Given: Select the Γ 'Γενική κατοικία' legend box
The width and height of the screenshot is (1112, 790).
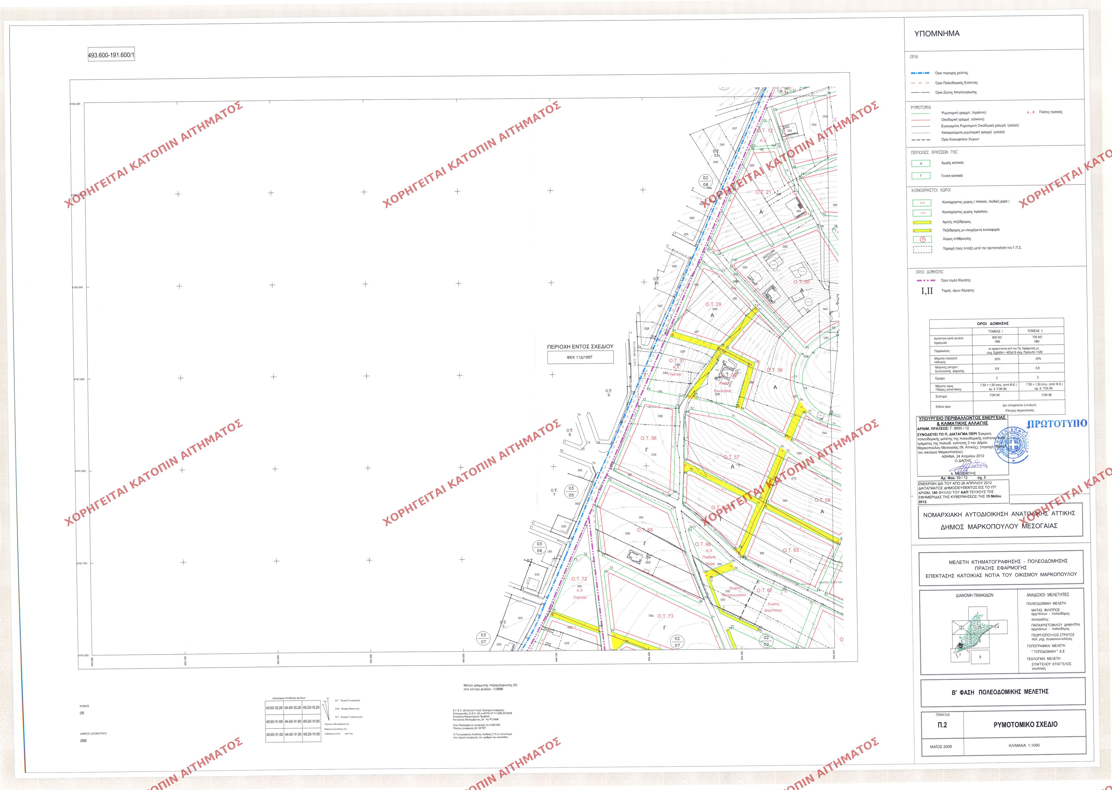Looking at the screenshot, I should [921, 175].
